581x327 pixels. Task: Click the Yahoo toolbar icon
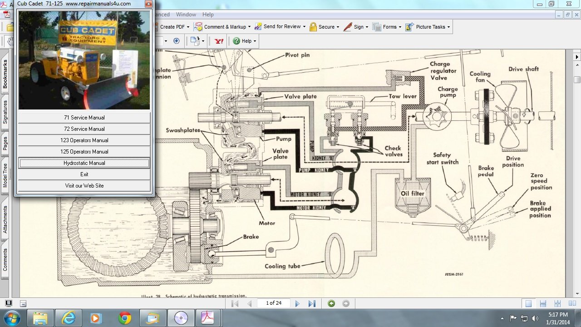coord(219,41)
